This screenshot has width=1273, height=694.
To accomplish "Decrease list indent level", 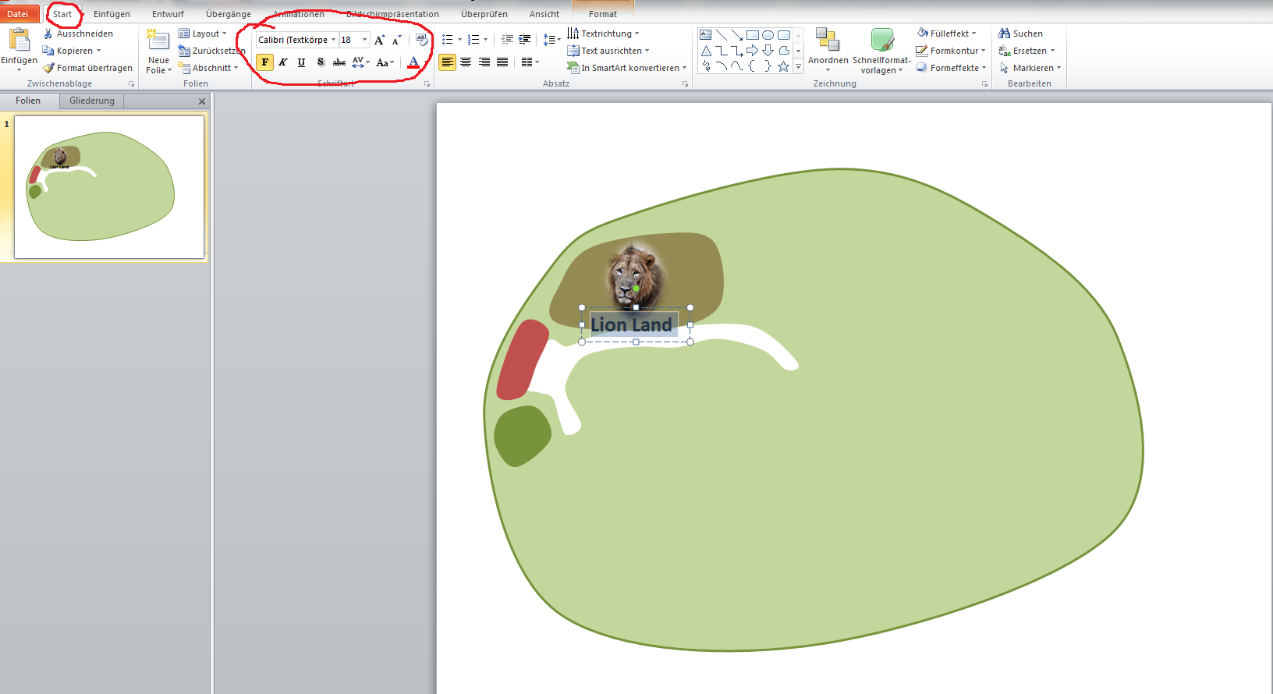I will coord(507,40).
